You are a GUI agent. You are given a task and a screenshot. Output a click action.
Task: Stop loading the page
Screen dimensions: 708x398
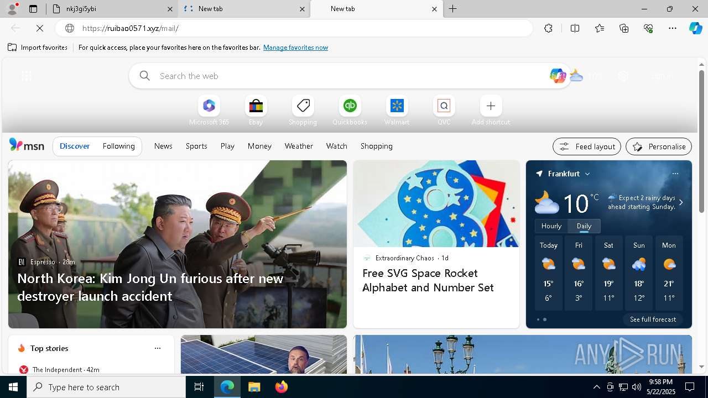coord(40,28)
